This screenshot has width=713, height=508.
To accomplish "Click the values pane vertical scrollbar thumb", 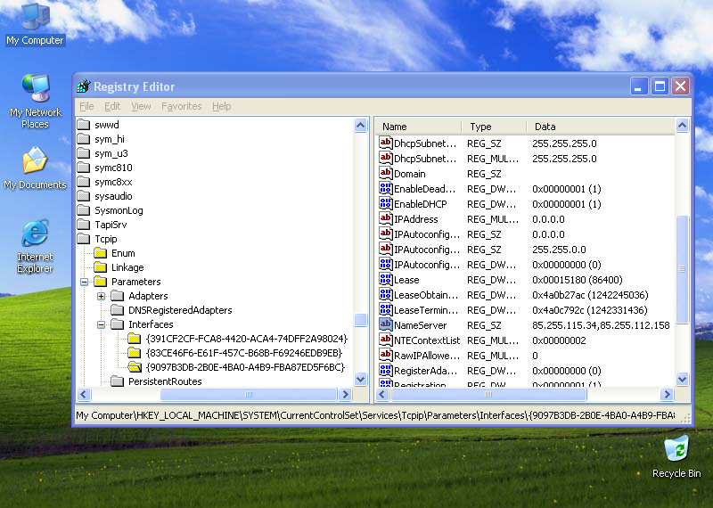I will click(682, 269).
